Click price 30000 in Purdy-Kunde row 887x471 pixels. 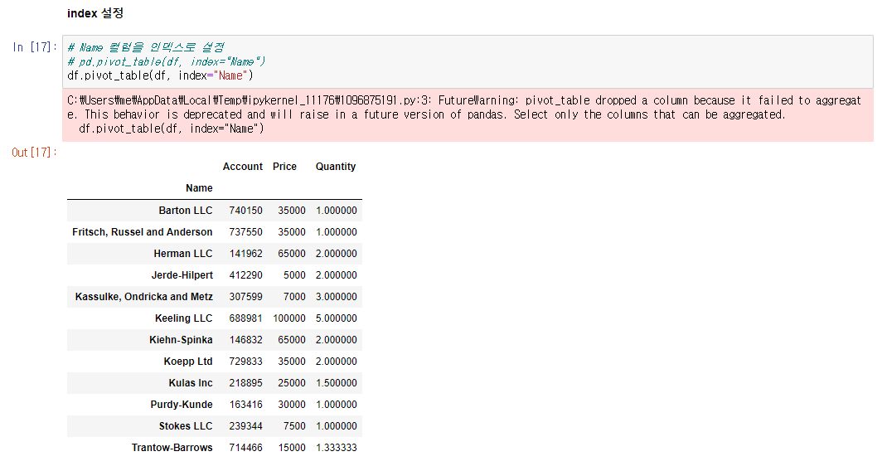point(291,404)
